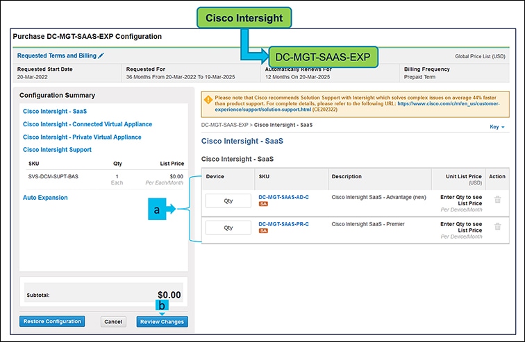Click 'Cisco Intersight SaaS - Premier' description
This screenshot has width=525, height=342.
tap(368, 223)
